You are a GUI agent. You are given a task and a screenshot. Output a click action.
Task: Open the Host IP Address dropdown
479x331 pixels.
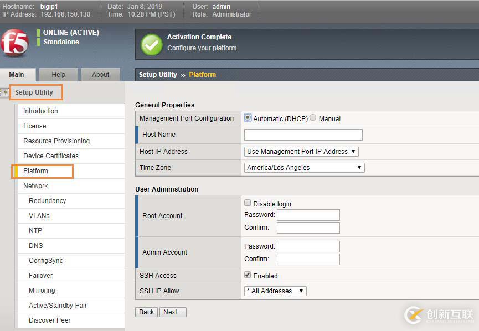301,152
